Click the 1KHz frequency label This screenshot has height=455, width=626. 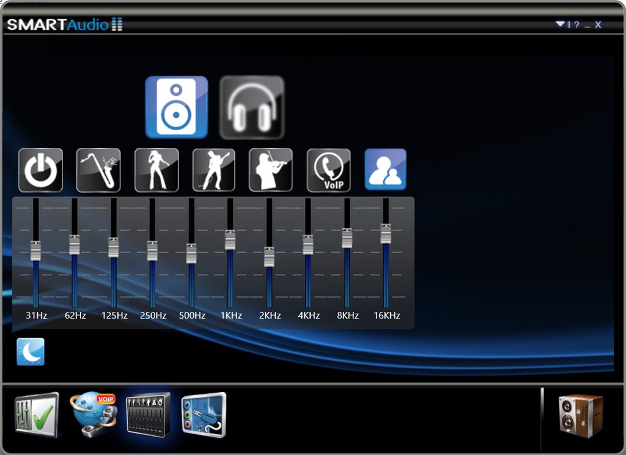coord(231,315)
